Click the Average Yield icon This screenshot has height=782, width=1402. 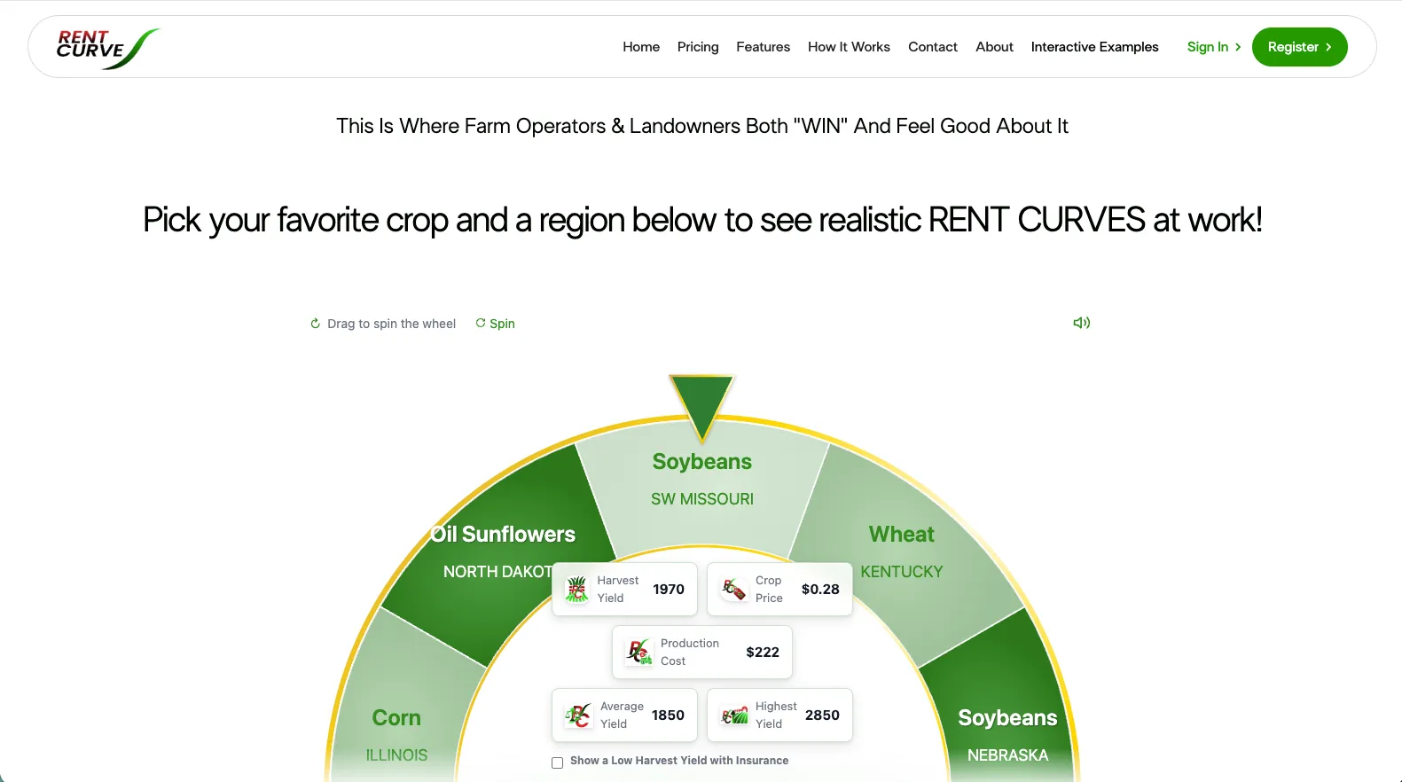coord(578,716)
